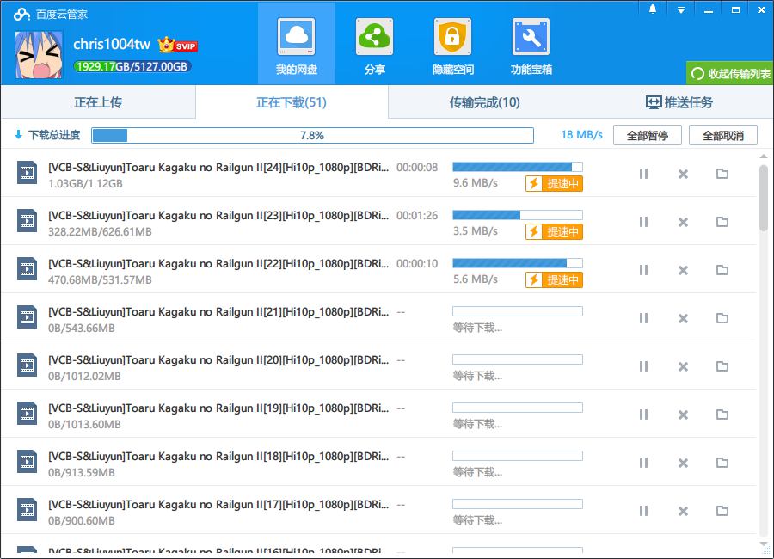Screen dimensions: 774x559
Task: Click video file icon of Railgun II[21]
Action: click(28, 317)
